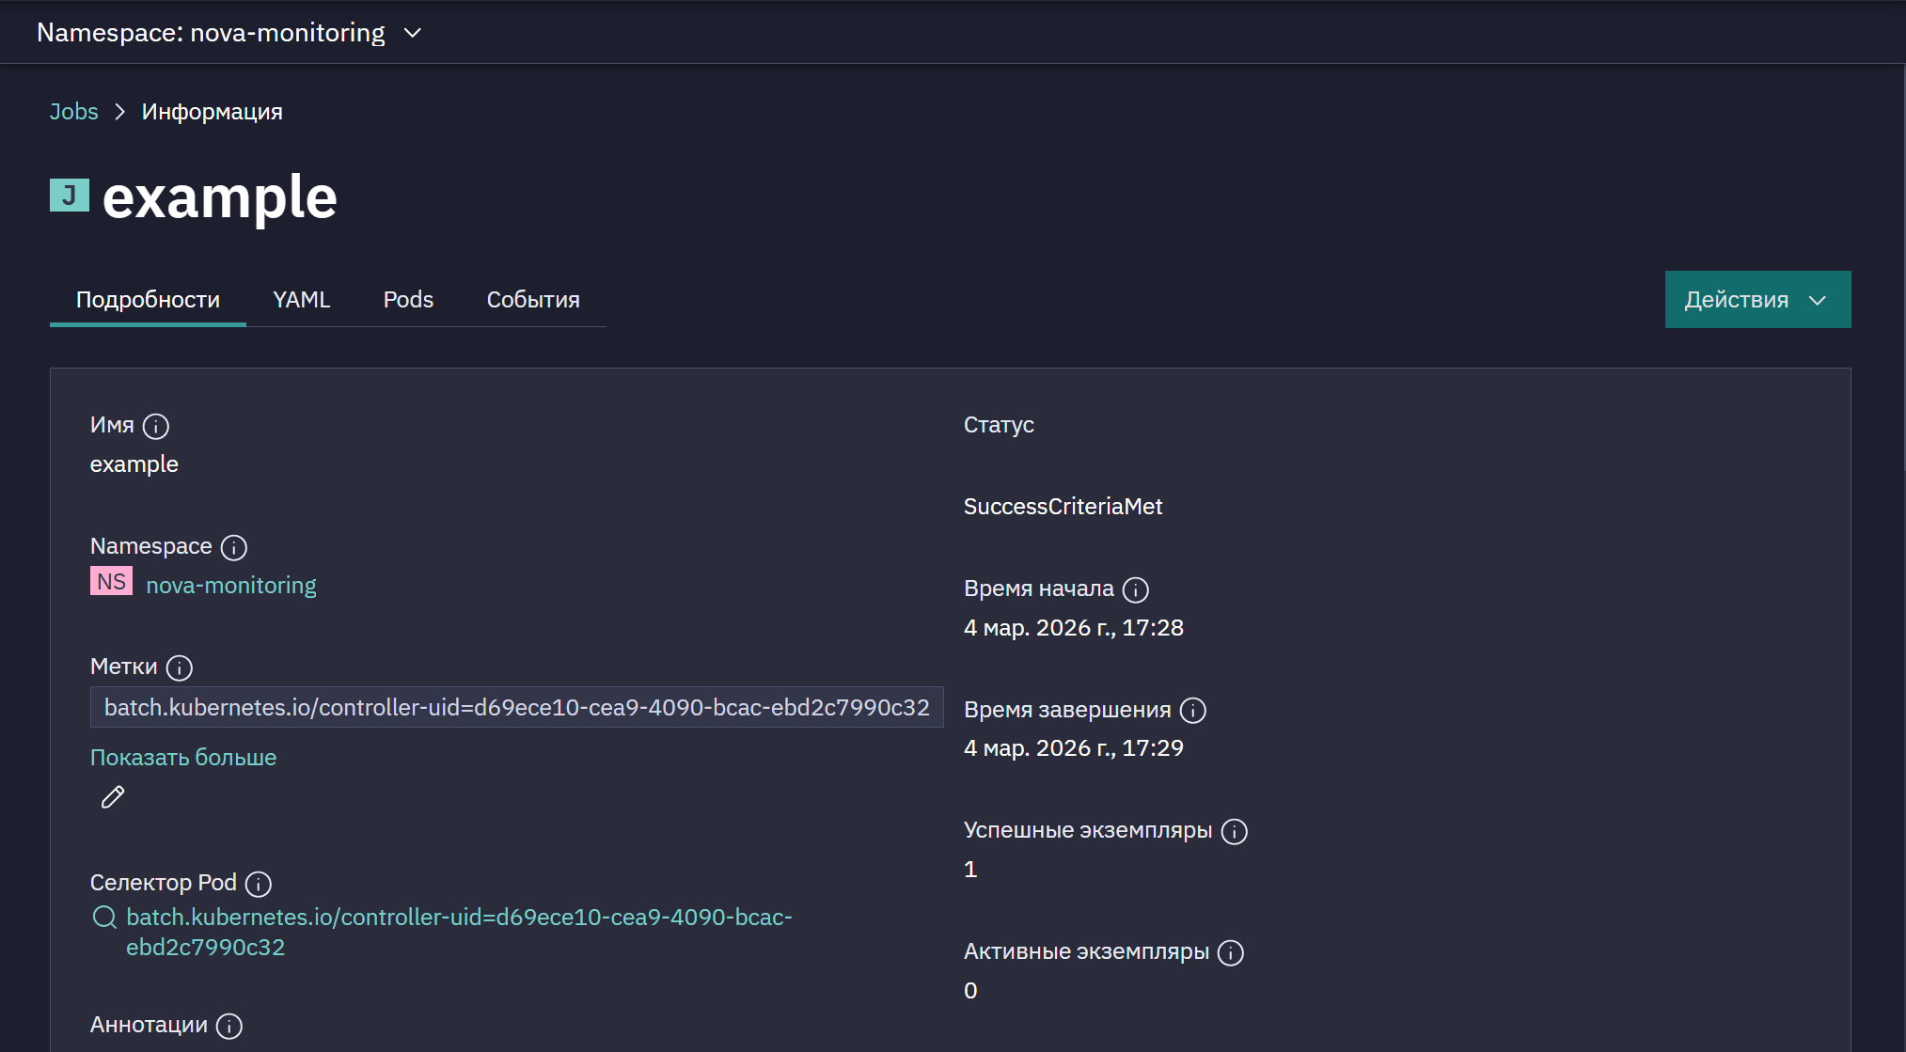Click the magnifier icon in Селектор Pod
Viewport: 1906px width, 1052px height.
click(104, 918)
